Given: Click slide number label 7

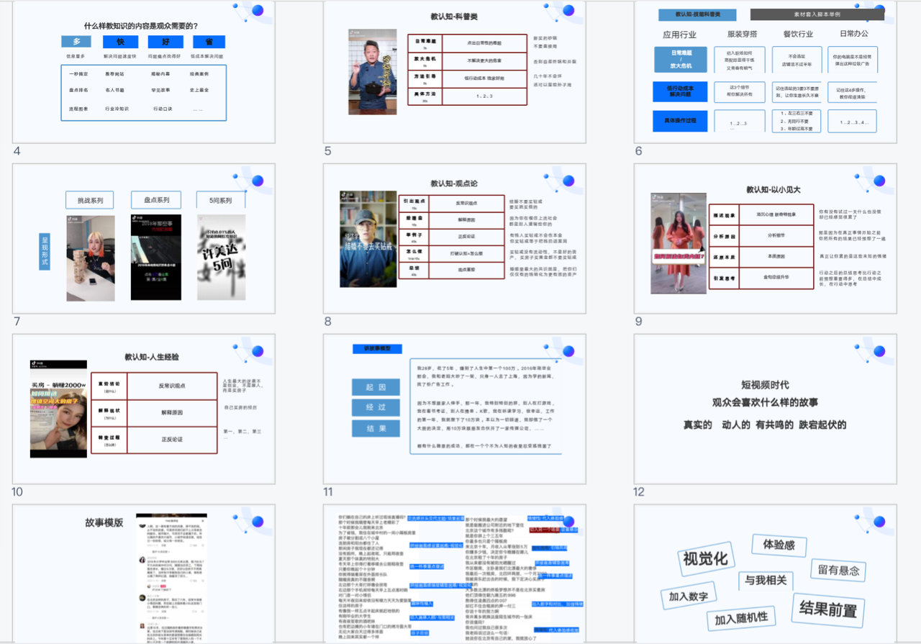Looking at the screenshot, I should pos(17,322).
